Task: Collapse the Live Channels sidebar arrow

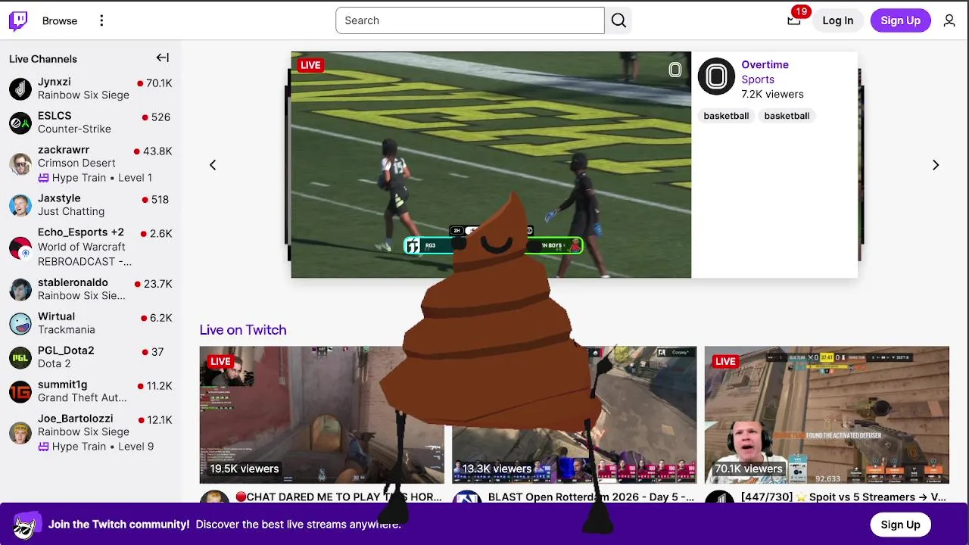Action: point(163,58)
